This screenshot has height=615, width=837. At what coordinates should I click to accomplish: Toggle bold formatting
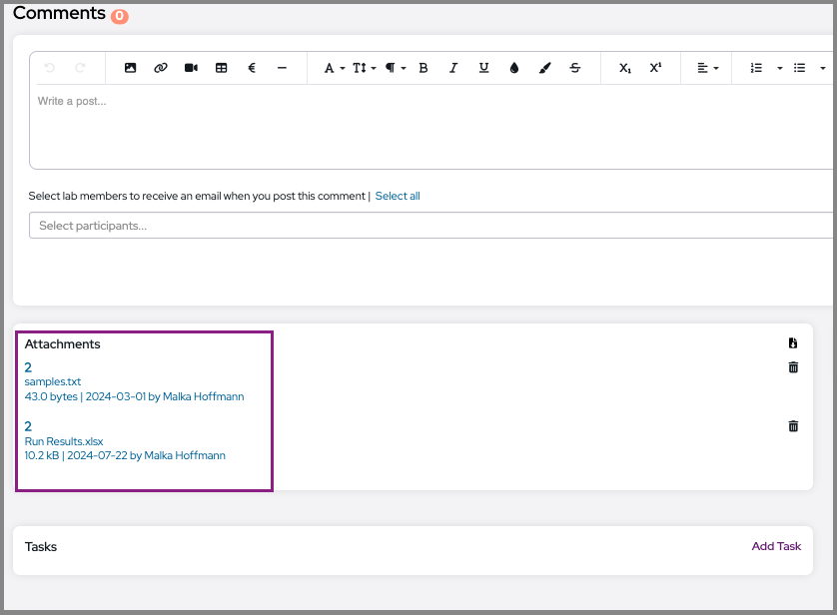click(x=423, y=68)
